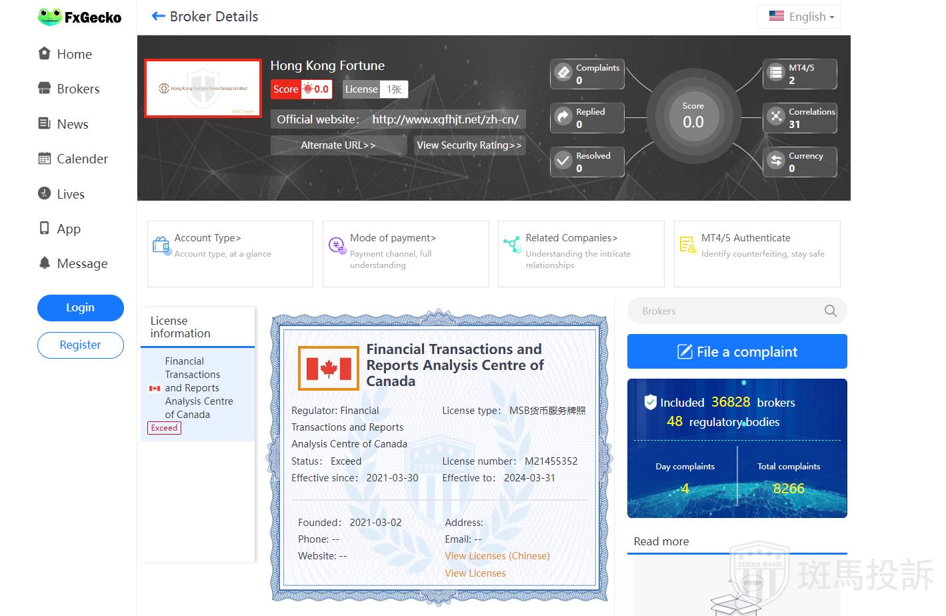Open Account Type card
Screen dimensions: 946x616
(x=230, y=253)
